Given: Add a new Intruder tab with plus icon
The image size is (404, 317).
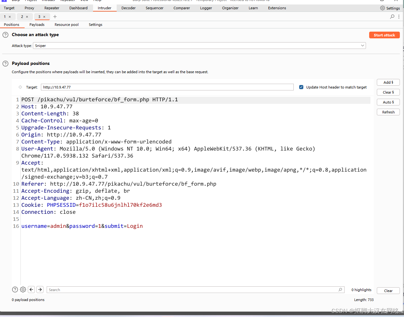Looking at the screenshot, I should click(x=55, y=17).
